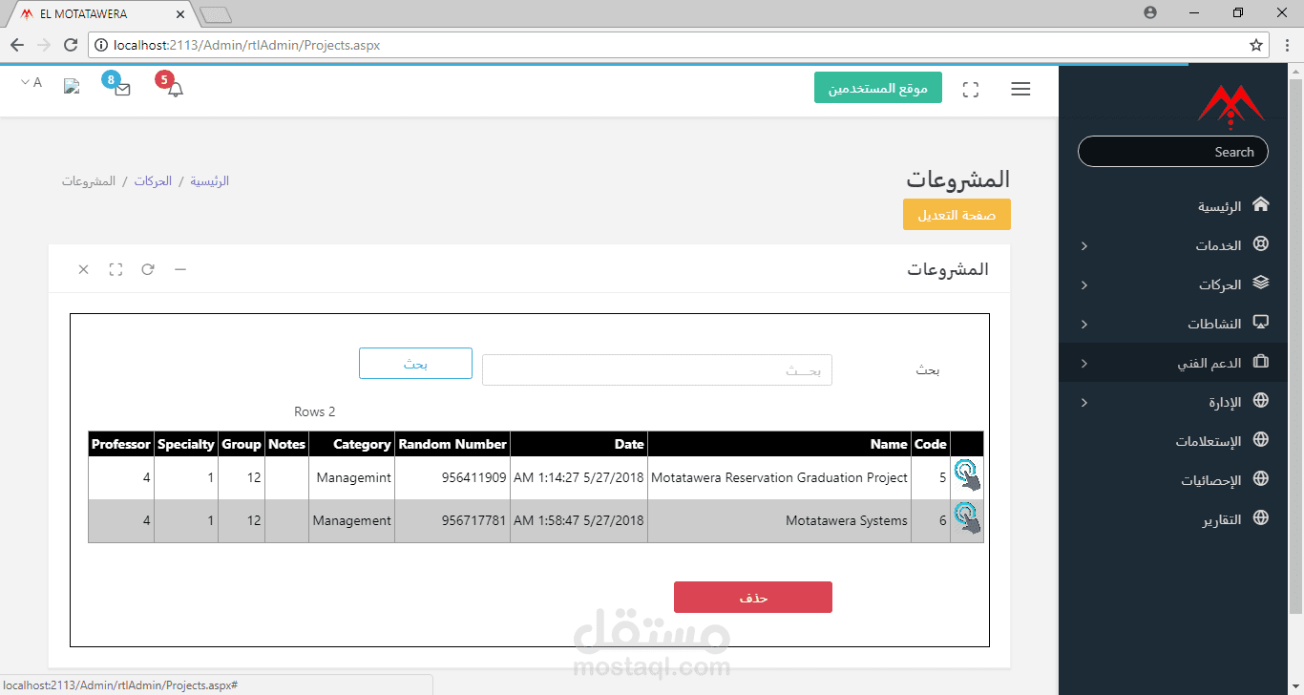The width and height of the screenshot is (1304, 695).
Task: Click the monitor icon beside النشاطات
Action: [x=1261, y=322]
